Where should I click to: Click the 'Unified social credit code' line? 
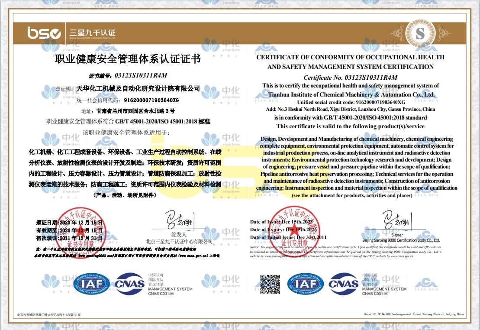(x=351, y=102)
